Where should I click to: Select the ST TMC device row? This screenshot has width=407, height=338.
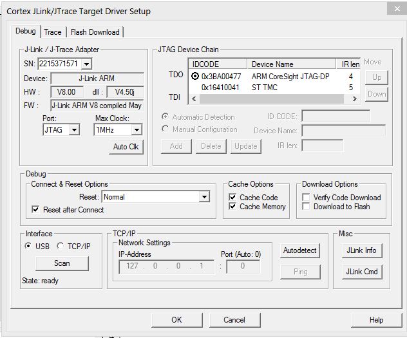[274, 88]
